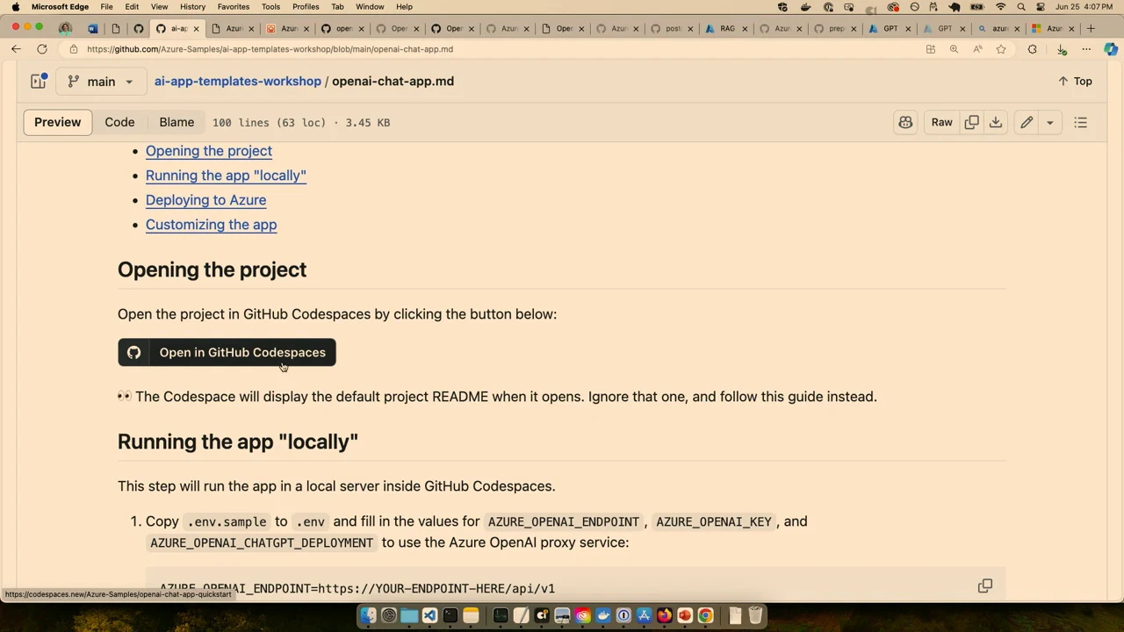Switch to the RAG browser tab
This screenshot has width=1124, height=632.
coord(728,28)
